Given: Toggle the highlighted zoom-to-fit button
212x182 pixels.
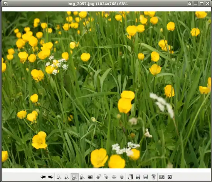Looking at the screenshot, I should pyautogui.click(x=74, y=177).
